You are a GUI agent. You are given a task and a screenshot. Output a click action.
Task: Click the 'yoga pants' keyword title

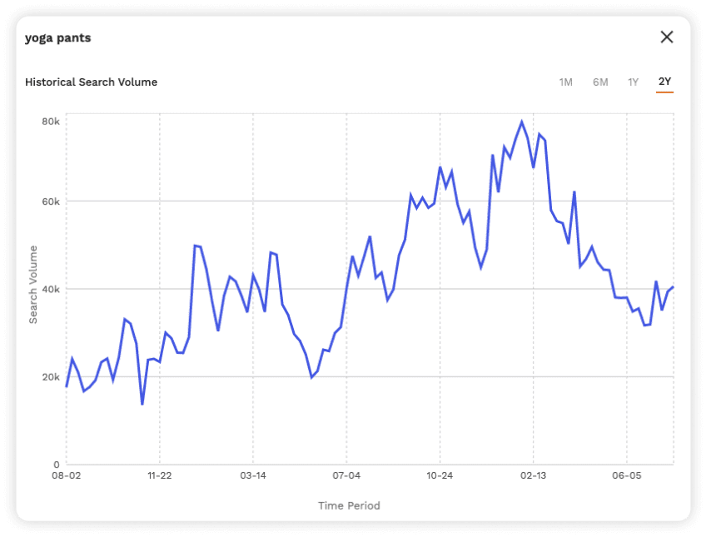pyautogui.click(x=58, y=37)
